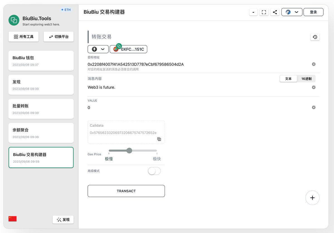Open the Ethereum network dropdown
The image size is (334, 233).
click(x=98, y=49)
